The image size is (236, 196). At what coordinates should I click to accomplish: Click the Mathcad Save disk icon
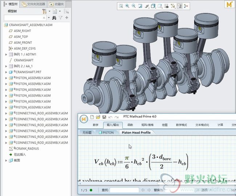104,117
